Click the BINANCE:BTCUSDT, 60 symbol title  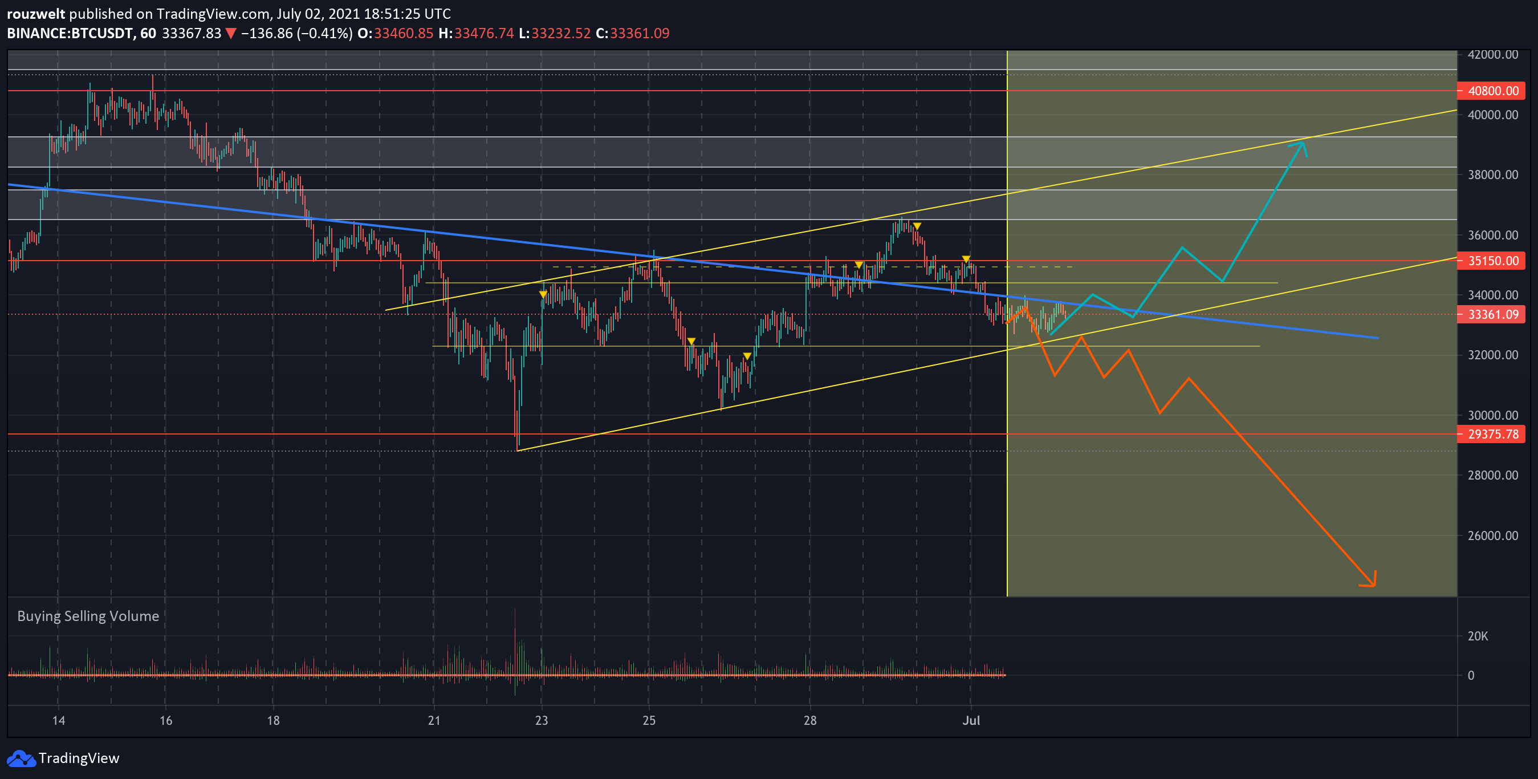coord(81,34)
